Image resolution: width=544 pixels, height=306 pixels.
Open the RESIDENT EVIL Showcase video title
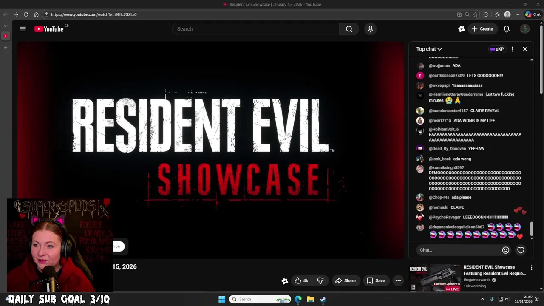click(x=495, y=270)
